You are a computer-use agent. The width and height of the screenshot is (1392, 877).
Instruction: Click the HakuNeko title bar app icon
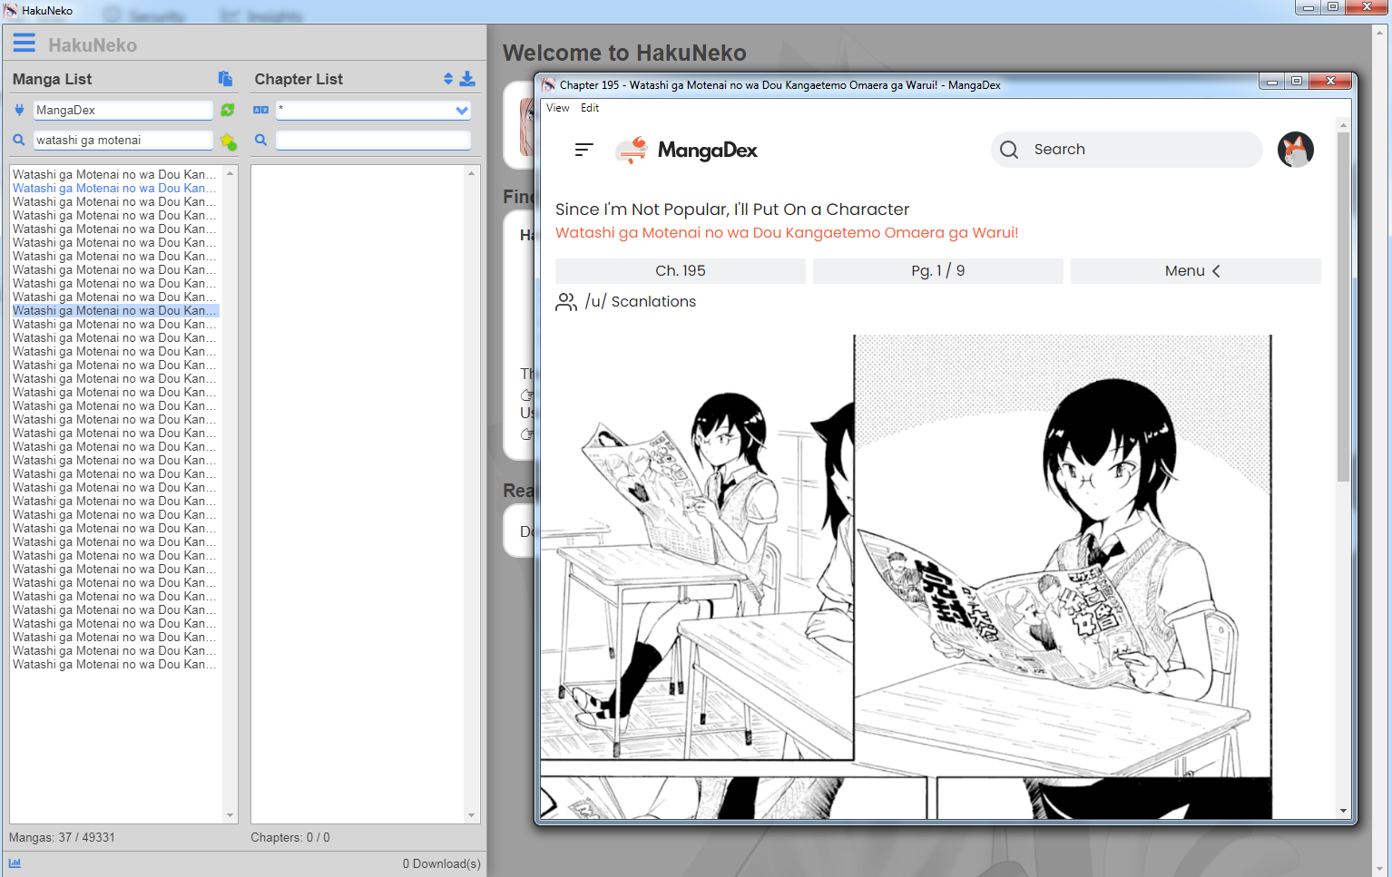(10, 11)
